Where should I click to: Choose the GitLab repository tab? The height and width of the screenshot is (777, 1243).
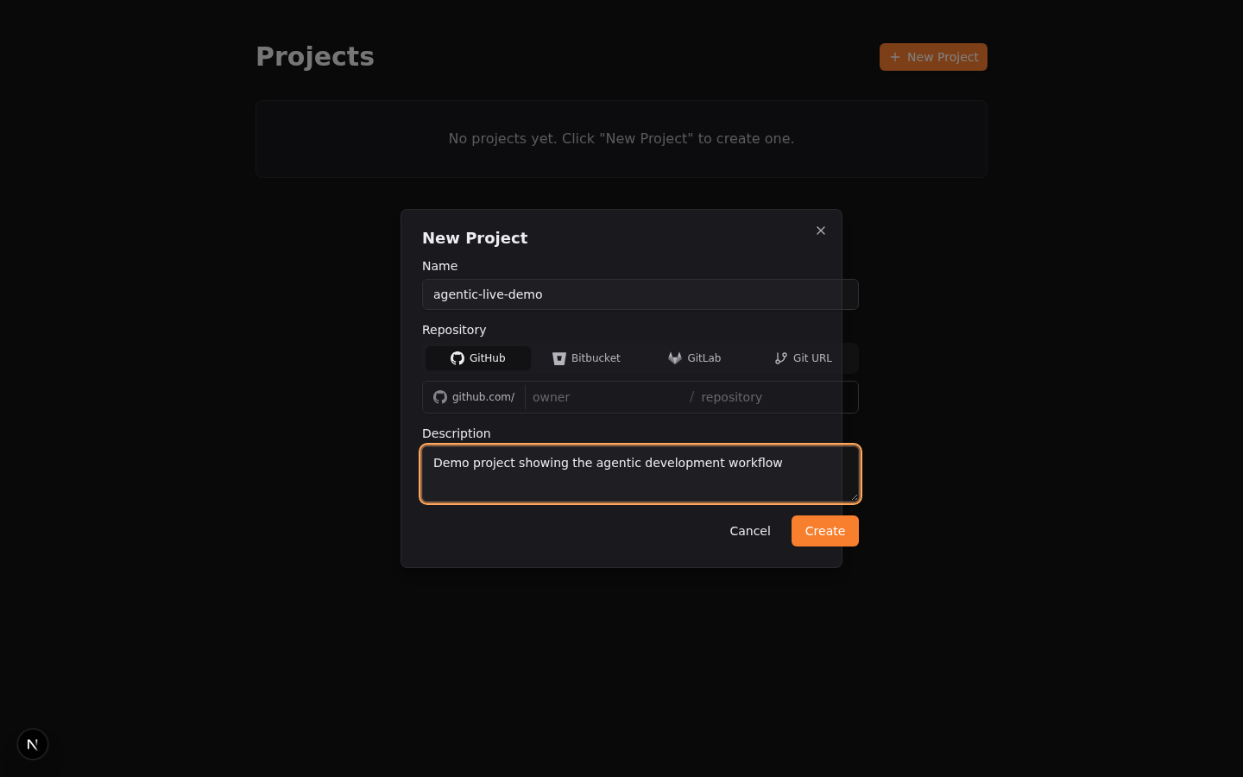[695, 358]
